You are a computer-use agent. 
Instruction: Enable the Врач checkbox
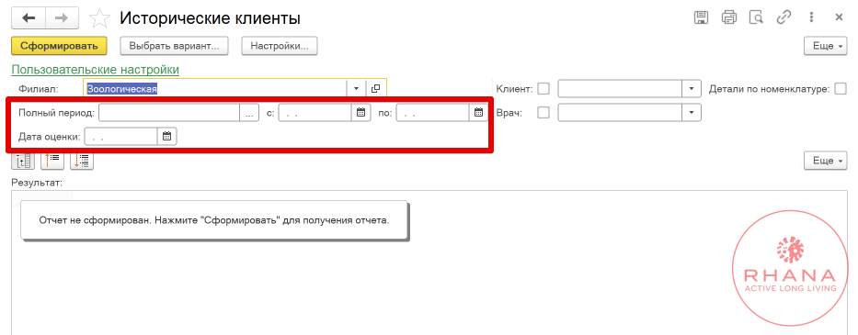(x=543, y=113)
